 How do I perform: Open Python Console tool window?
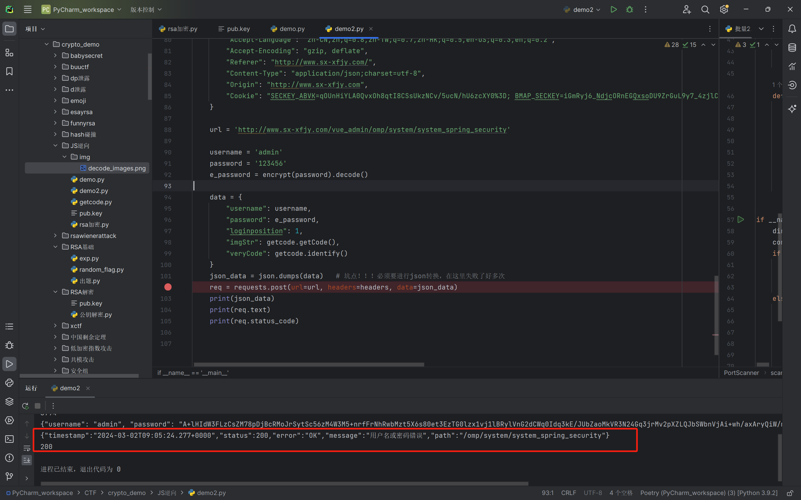pos(9,383)
